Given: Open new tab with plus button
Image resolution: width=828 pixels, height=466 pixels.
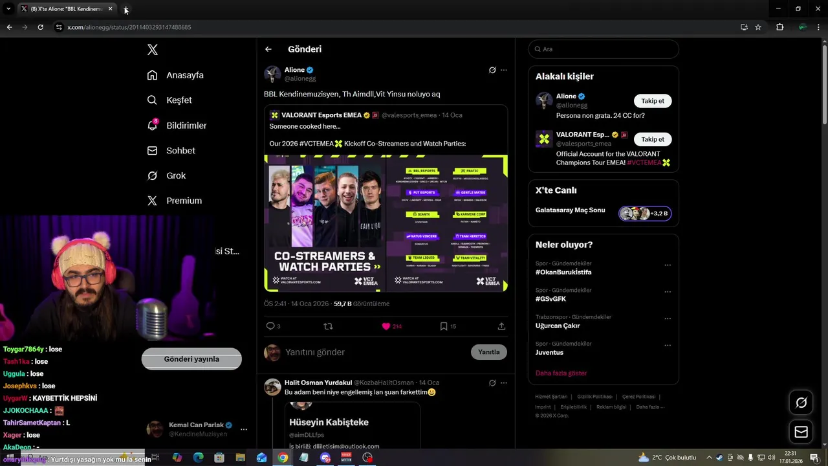Looking at the screenshot, I should (126, 10).
